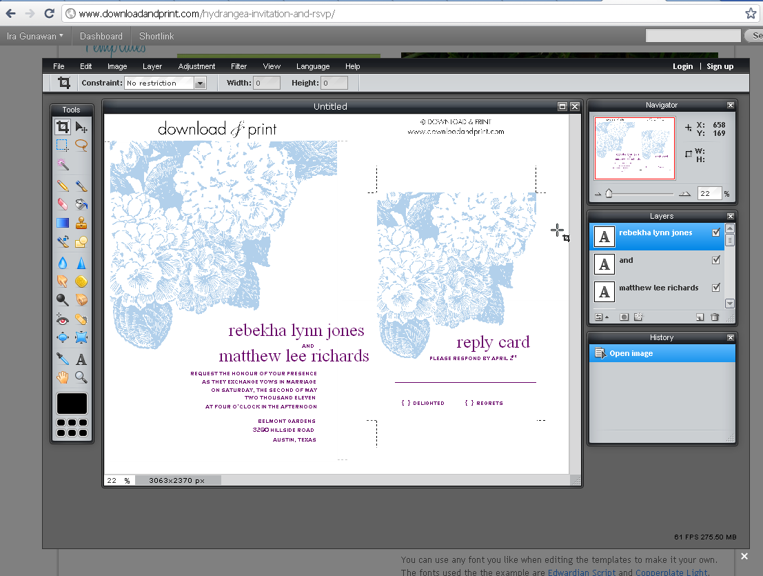Screen dimensions: 763x576
Task: Bookmark this page with the star
Action: pyautogui.click(x=751, y=14)
